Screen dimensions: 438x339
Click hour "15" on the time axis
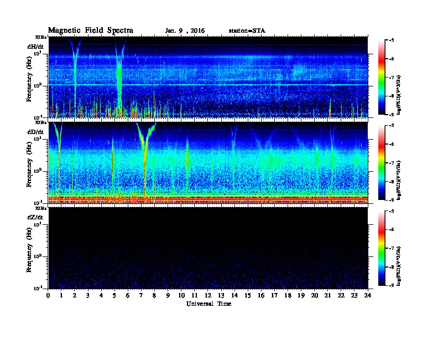248,295
